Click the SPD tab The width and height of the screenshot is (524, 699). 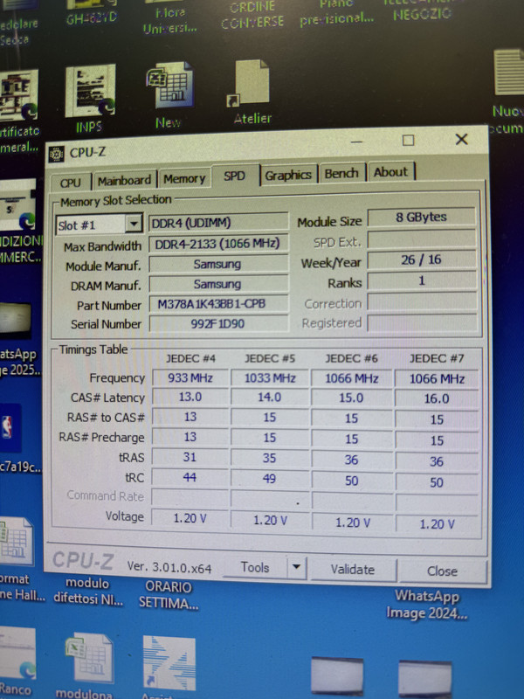[234, 176]
